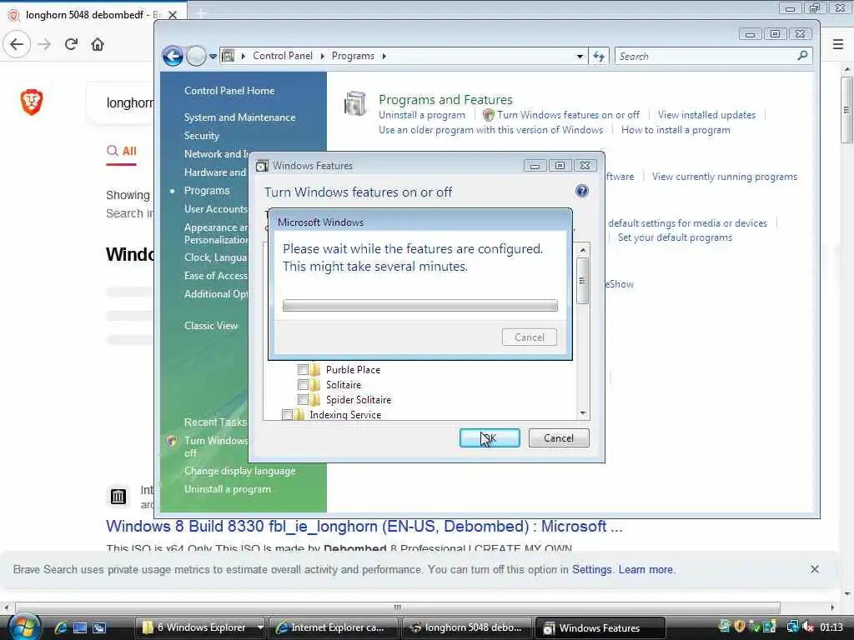The width and height of the screenshot is (854, 640).
Task: Click Use an older program with this version link
Action: (490, 129)
